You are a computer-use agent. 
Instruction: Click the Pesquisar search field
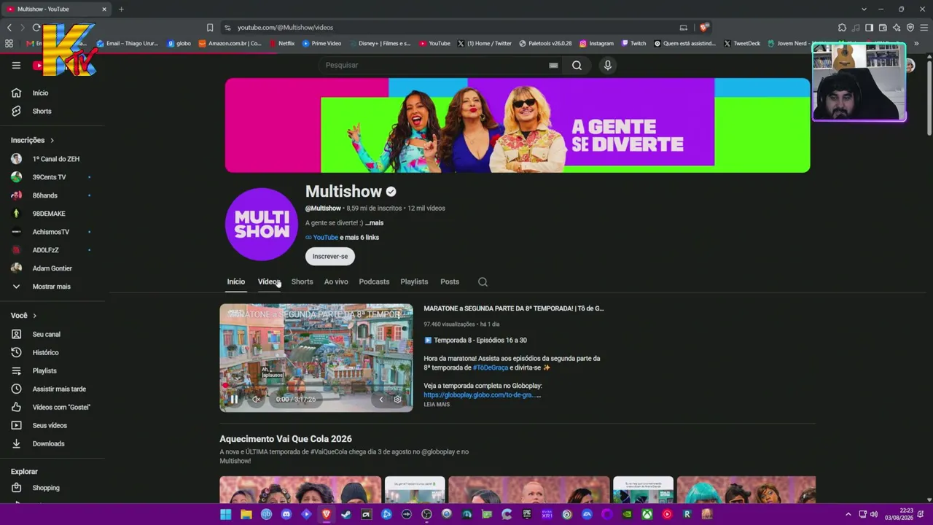[434, 65]
